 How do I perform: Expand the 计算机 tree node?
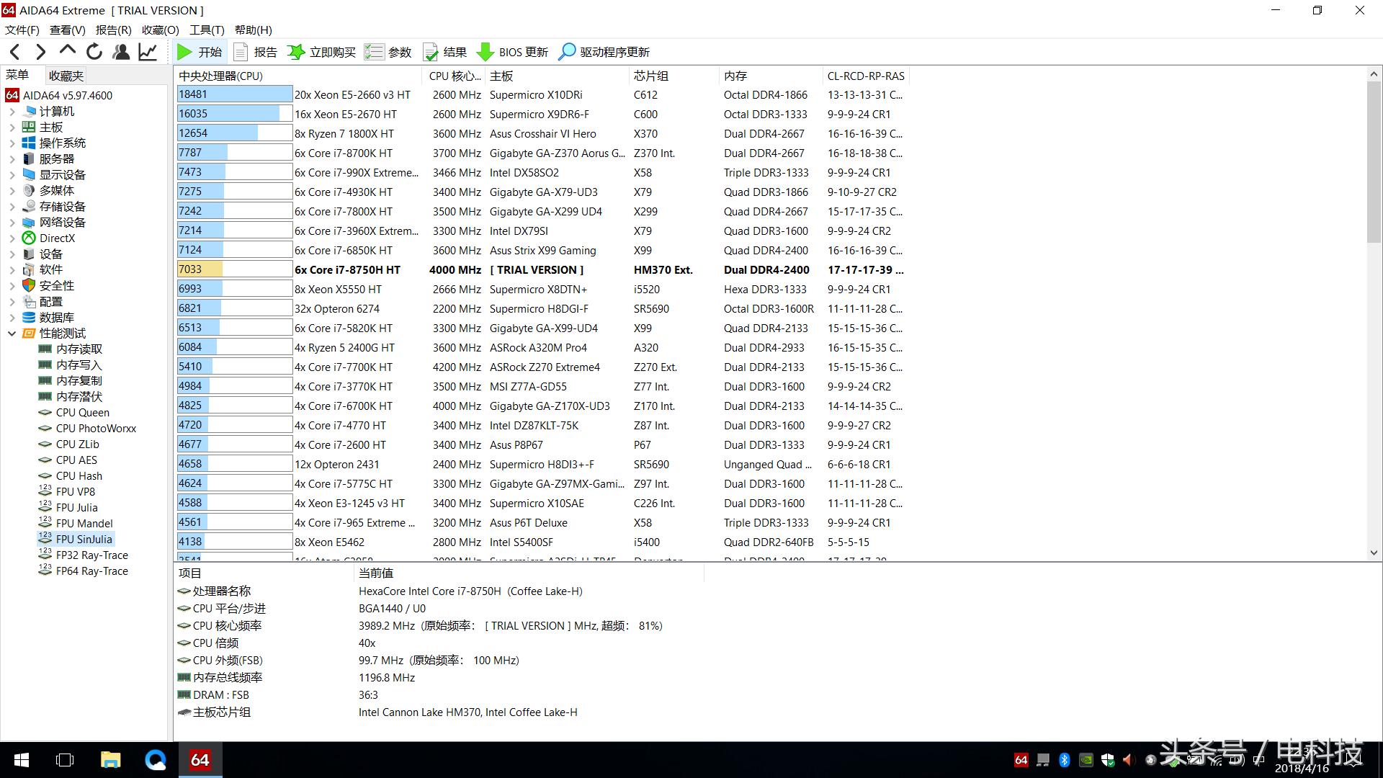click(x=12, y=112)
